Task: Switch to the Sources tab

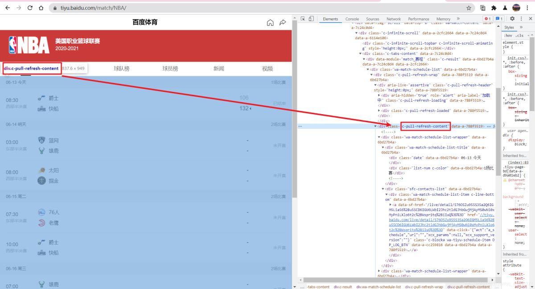Action: point(373,19)
